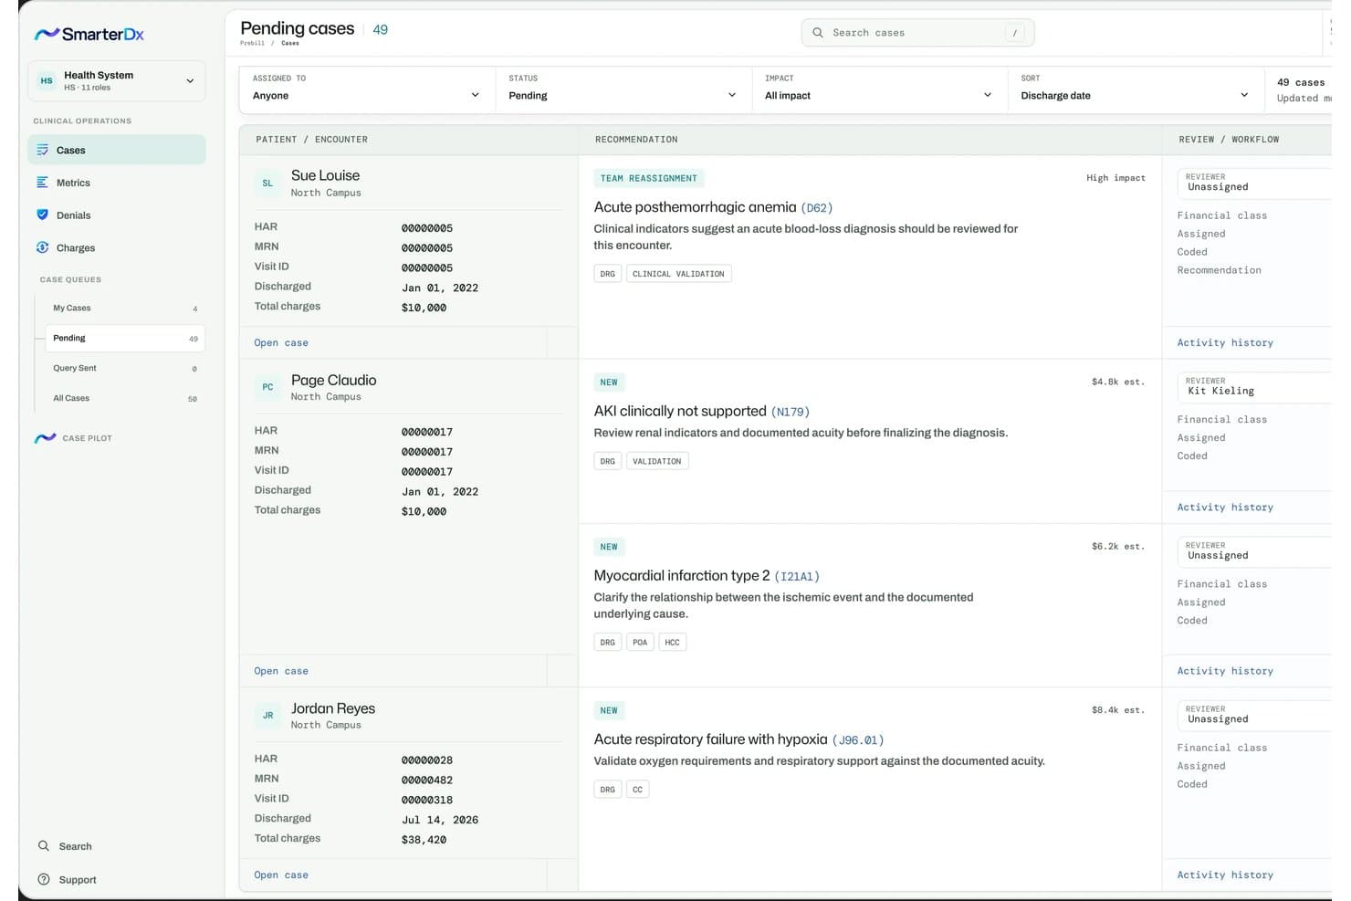Image resolution: width=1351 pixels, height=901 pixels.
Task: Click the AKI clinically not supported title
Action: [680, 412]
